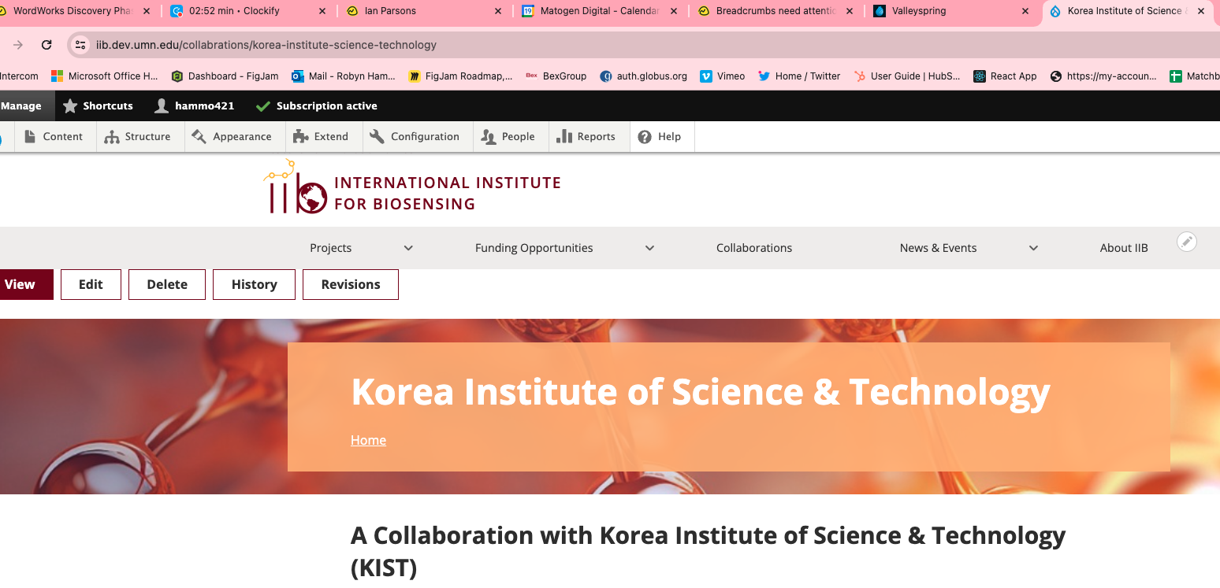The image size is (1220, 588).
Task: Click the pencil edit icon beside About IIB
Action: [1186, 242]
